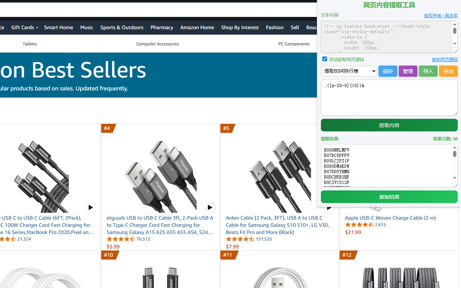Open star rating of Apple Woven Charge Cable
Viewport: 461px width, 288px height.
point(359,225)
